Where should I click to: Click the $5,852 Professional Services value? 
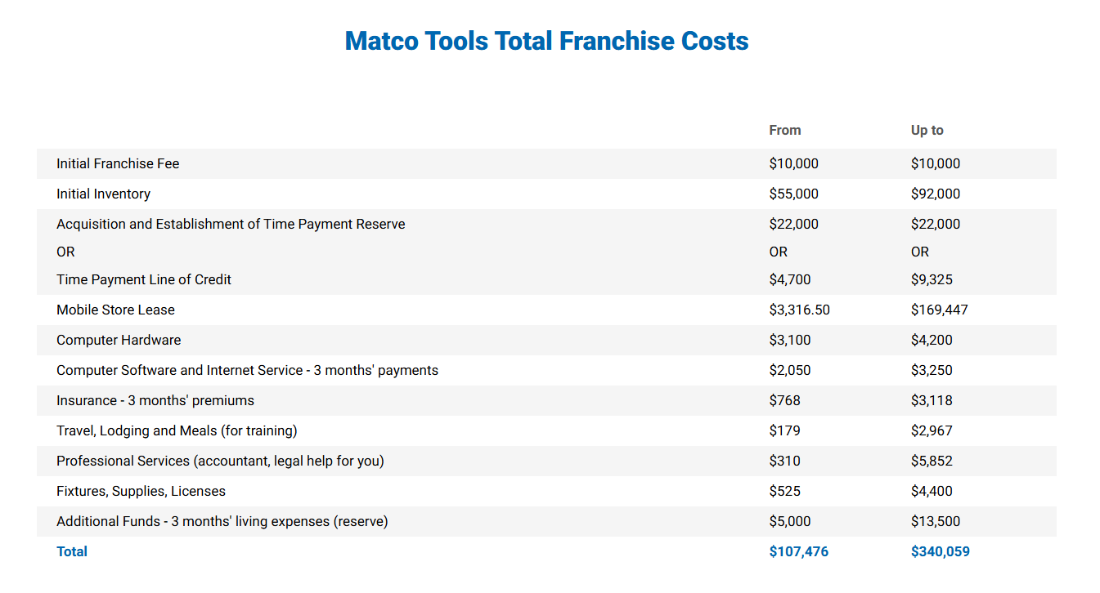pyautogui.click(x=932, y=461)
